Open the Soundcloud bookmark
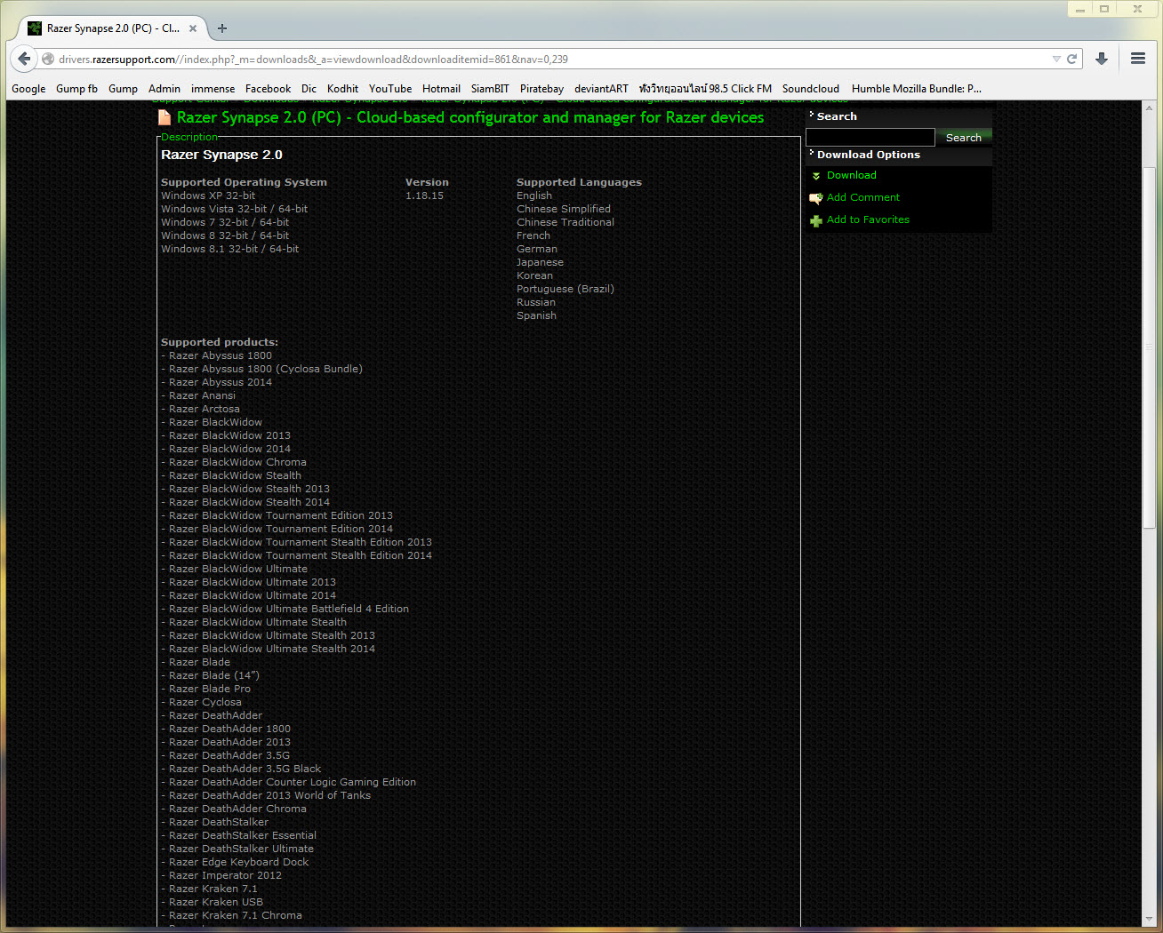This screenshot has width=1163, height=933. [810, 89]
